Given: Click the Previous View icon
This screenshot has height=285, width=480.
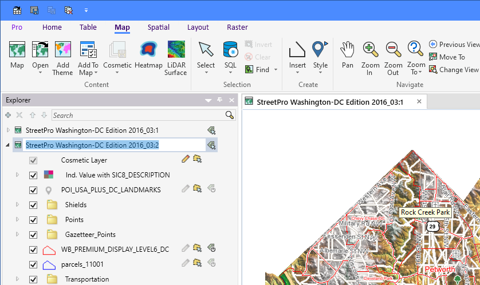Looking at the screenshot, I should (433, 44).
